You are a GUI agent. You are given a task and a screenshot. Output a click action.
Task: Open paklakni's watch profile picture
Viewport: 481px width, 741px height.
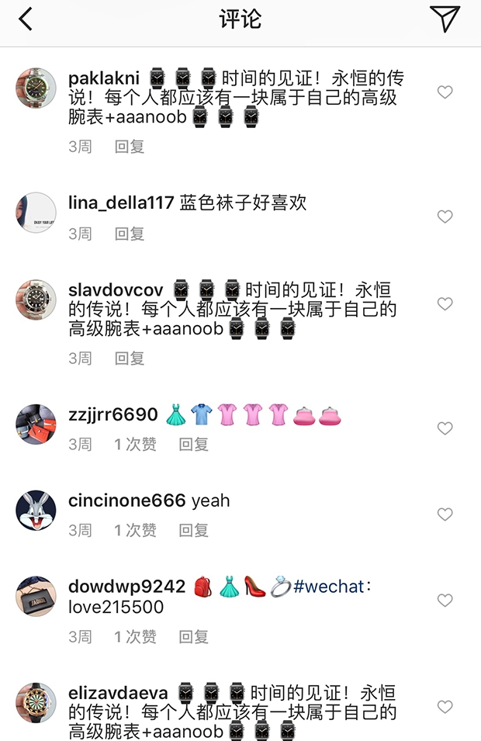pyautogui.click(x=36, y=88)
